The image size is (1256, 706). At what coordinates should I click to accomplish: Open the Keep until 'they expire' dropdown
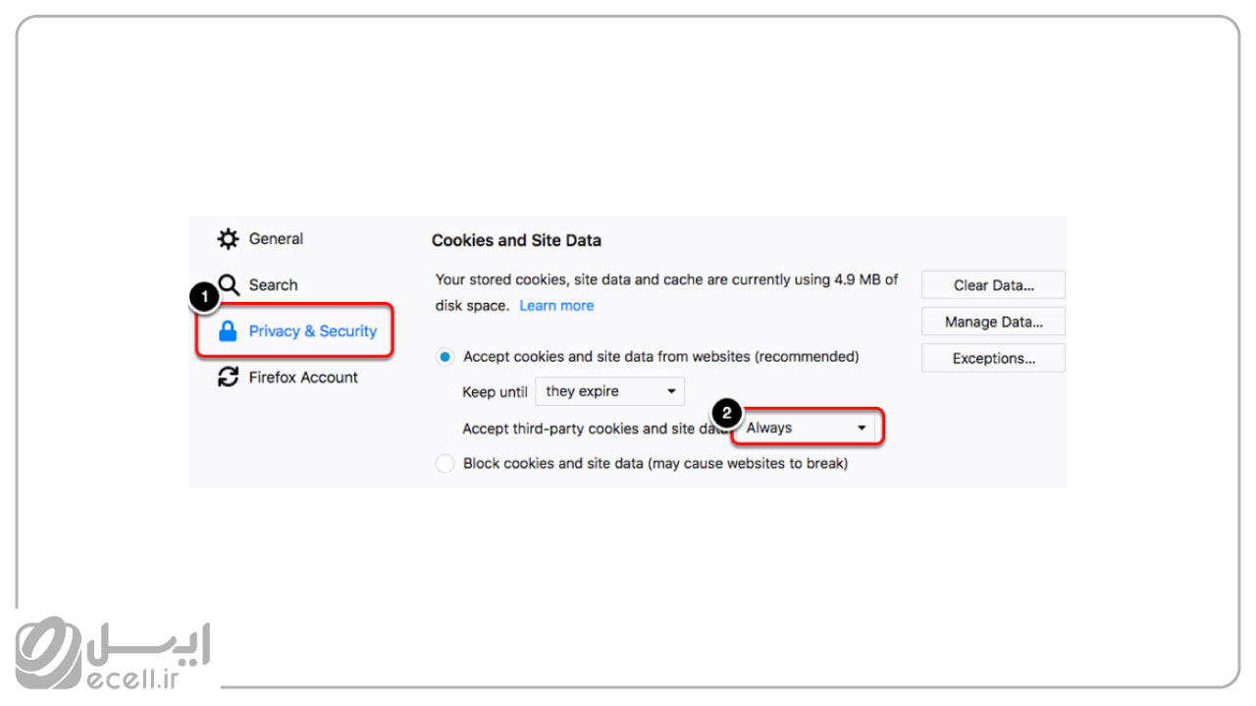click(x=609, y=391)
